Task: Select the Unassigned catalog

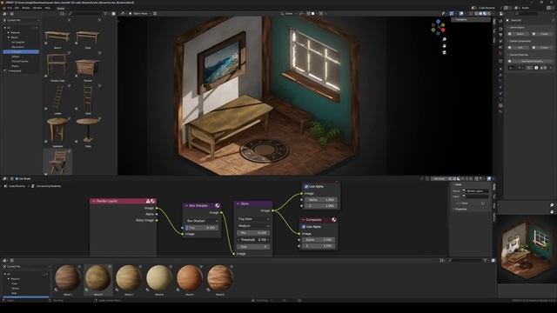Action: point(15,71)
